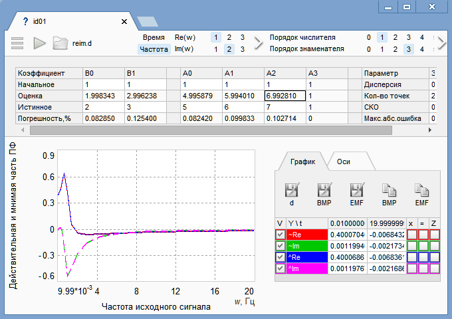Open the hamburger menu icon
Screen dimensions: 452x319
(x=17, y=43)
